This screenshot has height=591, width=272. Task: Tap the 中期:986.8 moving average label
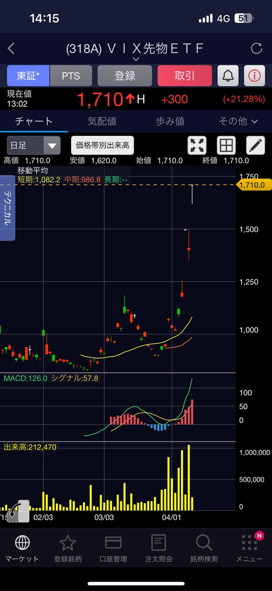click(82, 180)
